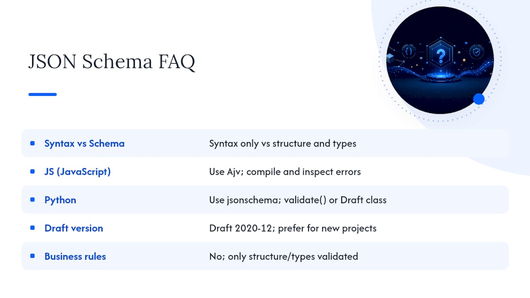This screenshot has height=298, width=530.
Task: Click the shield checkmark icon in image
Action: click(477, 52)
